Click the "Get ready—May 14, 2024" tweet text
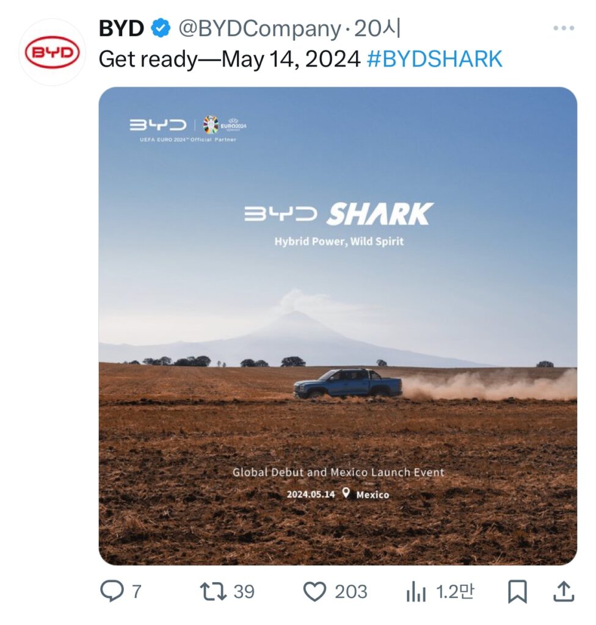596x625 pixels. click(230, 59)
